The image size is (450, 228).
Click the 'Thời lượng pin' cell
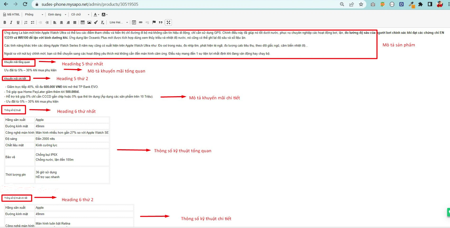pos(20,175)
